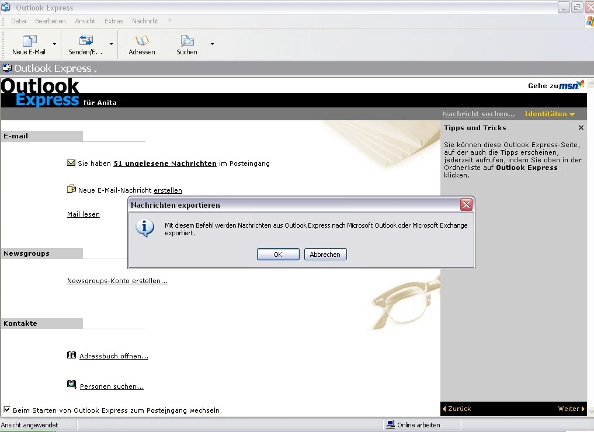Image resolution: width=594 pixels, height=432 pixels.
Task: Click the Senden/Empfangen toolbar icon
Action: point(86,40)
